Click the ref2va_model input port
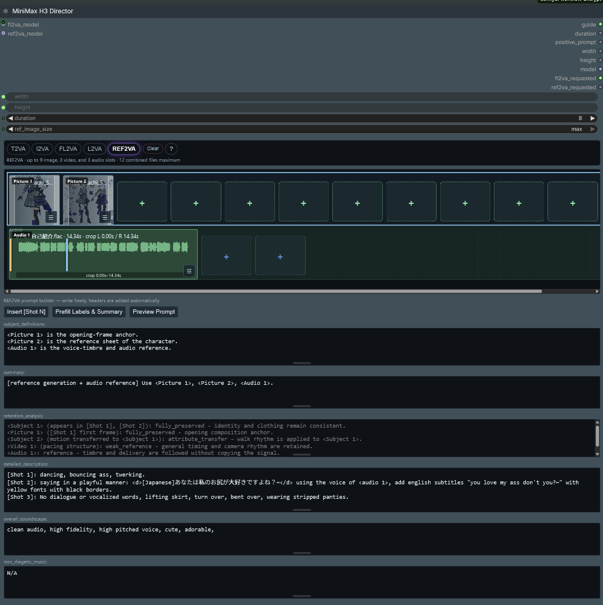This screenshot has width=603, height=605. click(4, 33)
